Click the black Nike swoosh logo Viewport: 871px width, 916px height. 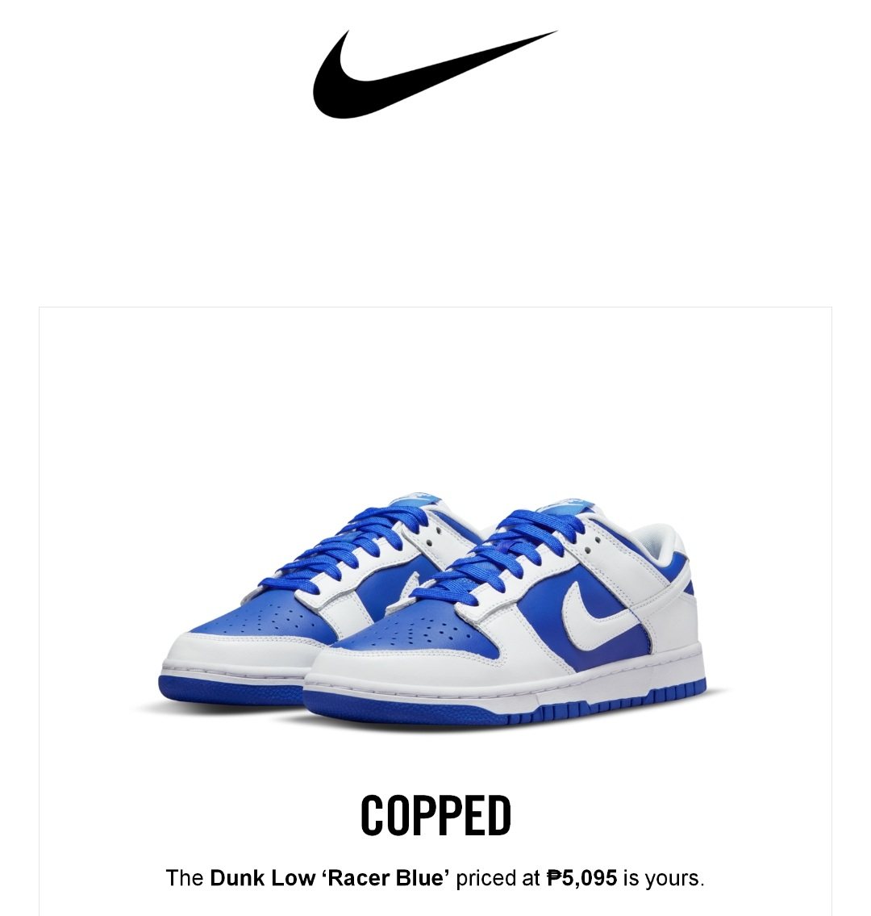[435, 74]
